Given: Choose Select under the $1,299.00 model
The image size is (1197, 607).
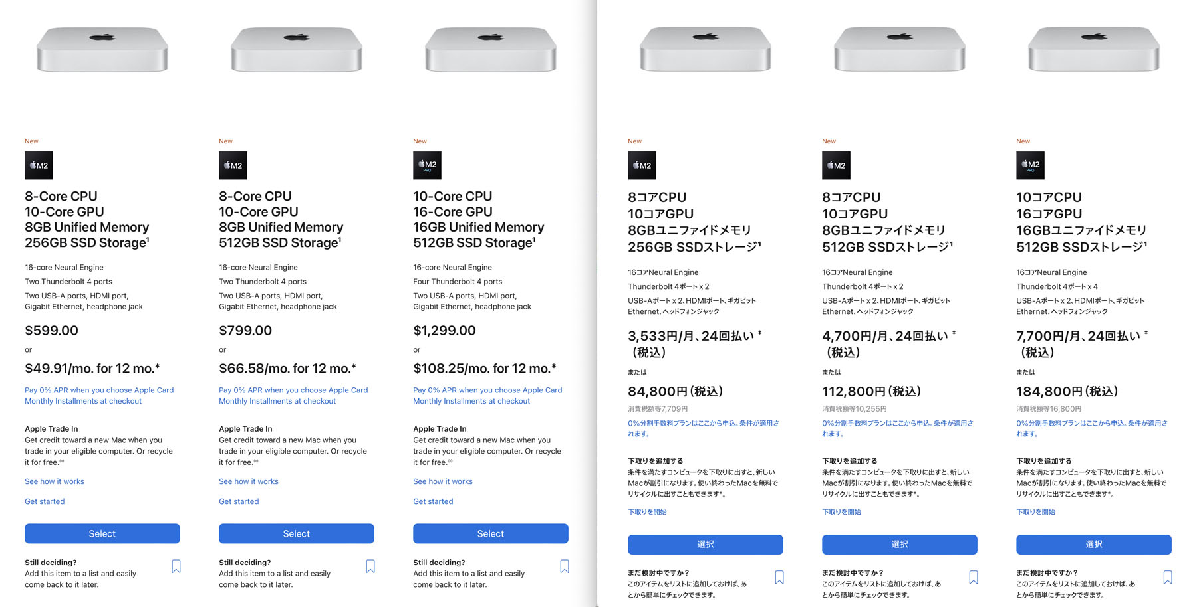Looking at the screenshot, I should (x=490, y=533).
